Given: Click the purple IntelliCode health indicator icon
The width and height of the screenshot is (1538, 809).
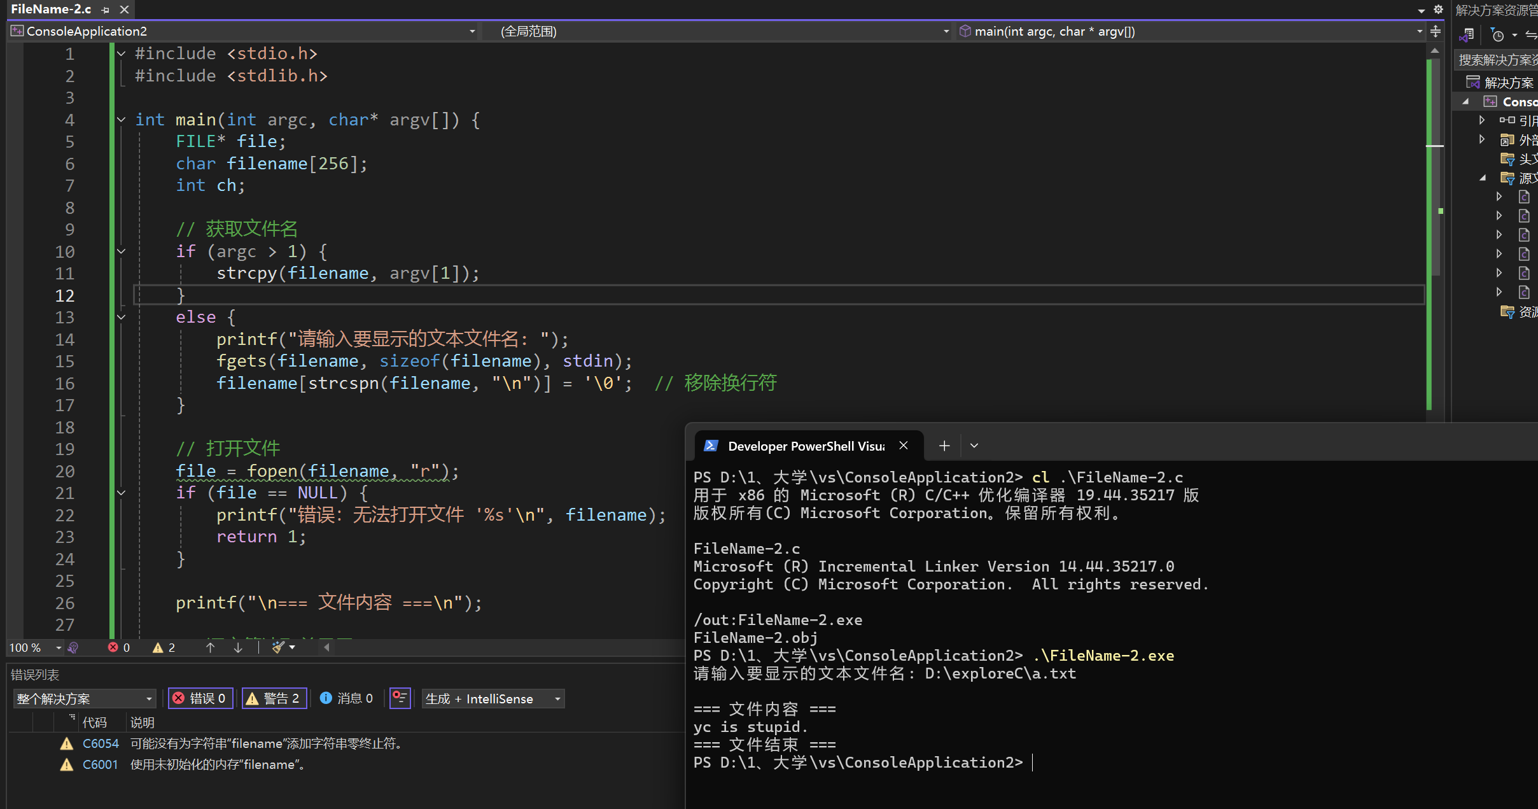Looking at the screenshot, I should pyautogui.click(x=73, y=647).
